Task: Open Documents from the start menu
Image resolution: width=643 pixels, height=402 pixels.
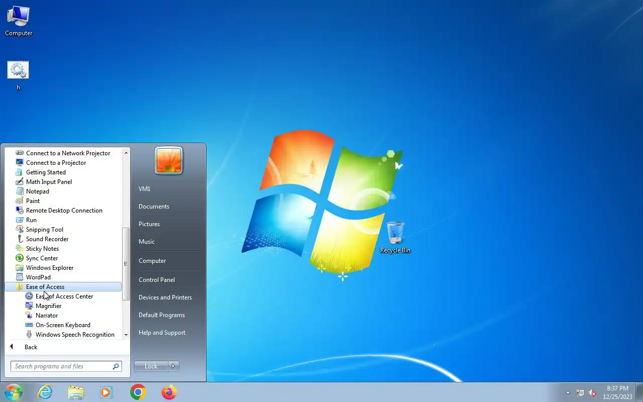Action: [x=168, y=207]
